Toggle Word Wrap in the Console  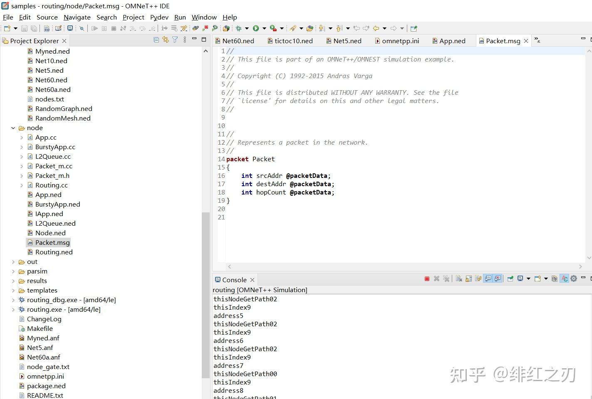pyautogui.click(x=478, y=279)
